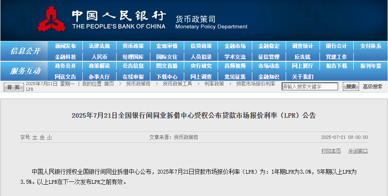Click the 货币政策司 department title in banner
This screenshot has height=196, width=388.
coord(195,19)
